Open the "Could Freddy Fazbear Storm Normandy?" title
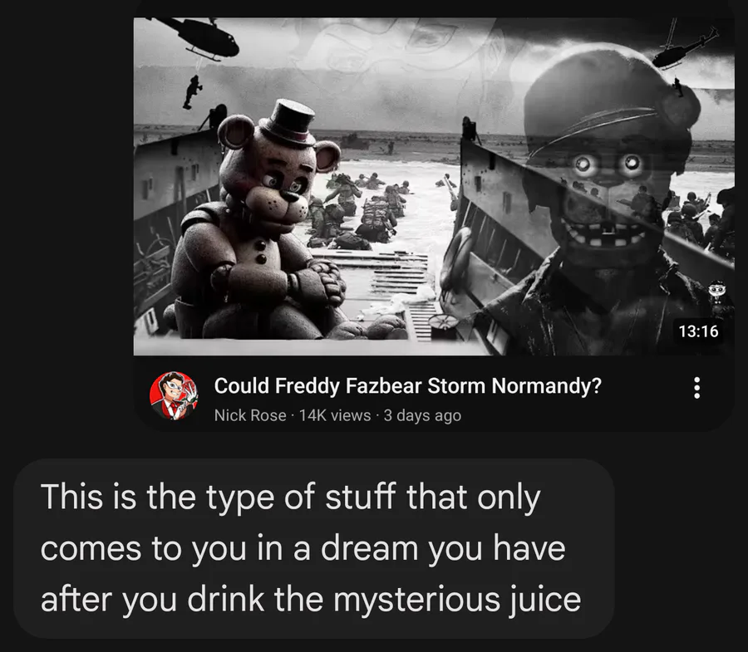 (407, 385)
